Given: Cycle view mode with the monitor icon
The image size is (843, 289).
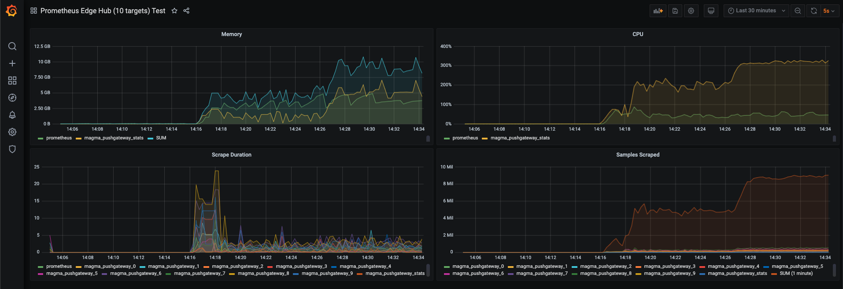Looking at the screenshot, I should 711,11.
